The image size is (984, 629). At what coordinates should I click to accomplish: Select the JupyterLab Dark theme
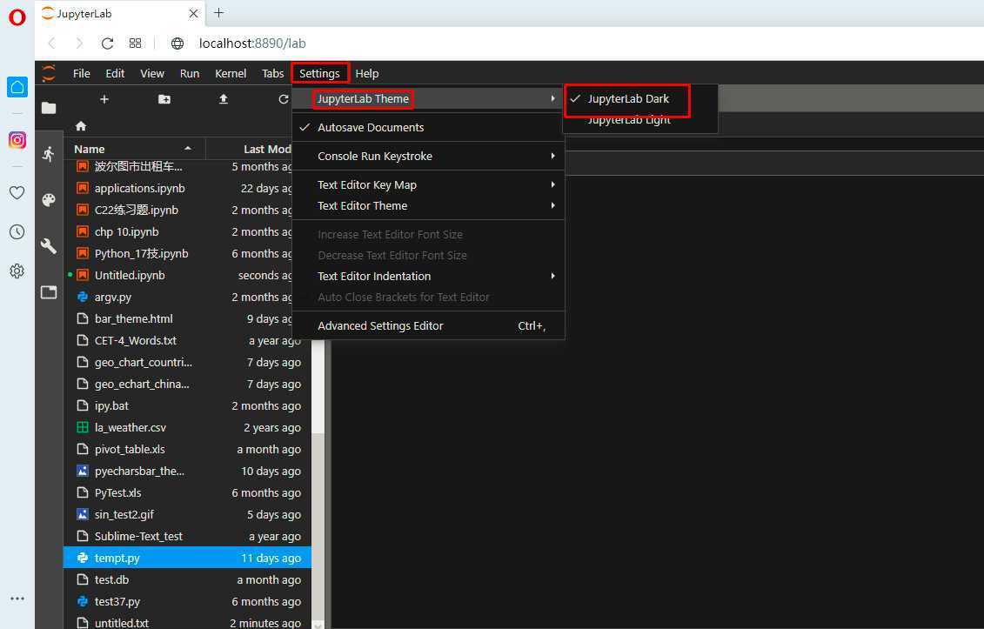pos(639,98)
